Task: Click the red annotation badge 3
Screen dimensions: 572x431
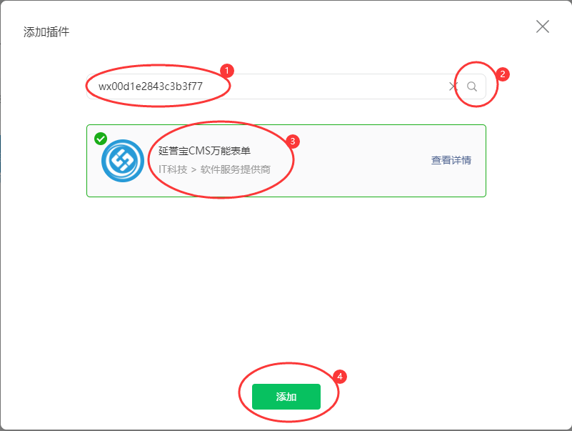Action: (293, 142)
